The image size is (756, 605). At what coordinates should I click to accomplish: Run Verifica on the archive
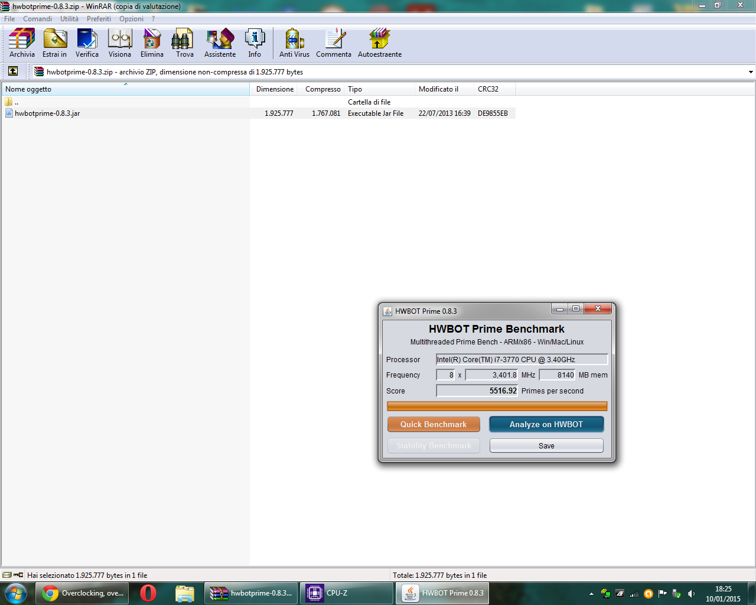click(x=87, y=43)
